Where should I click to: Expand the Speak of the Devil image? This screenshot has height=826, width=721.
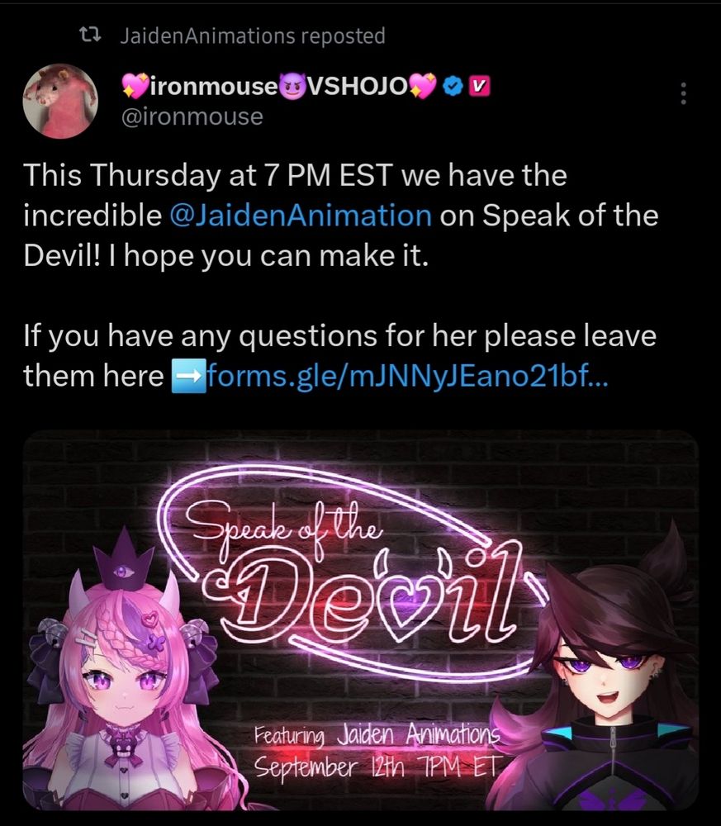361,620
